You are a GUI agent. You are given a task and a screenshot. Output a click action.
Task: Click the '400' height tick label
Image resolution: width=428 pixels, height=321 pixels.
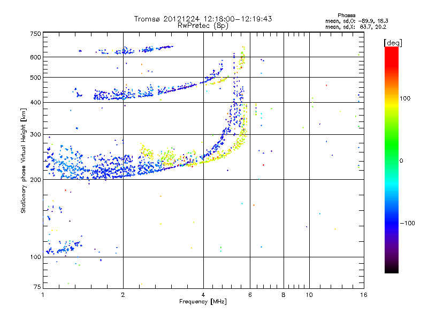(x=35, y=103)
